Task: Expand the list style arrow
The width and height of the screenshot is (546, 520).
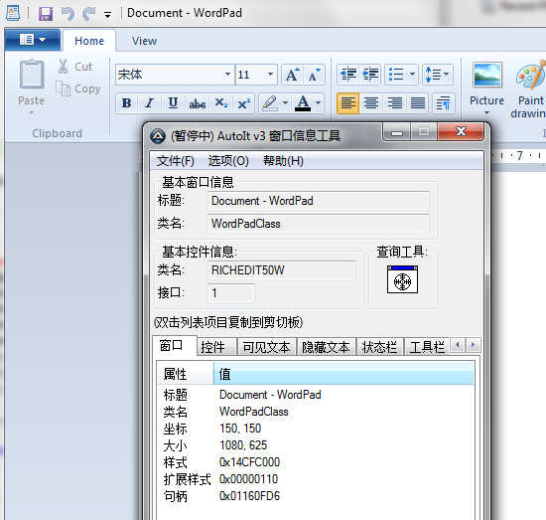Action: pos(412,75)
